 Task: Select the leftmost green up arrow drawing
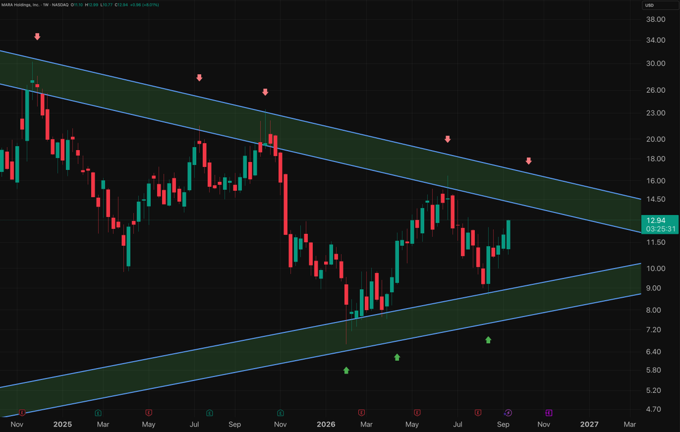346,370
